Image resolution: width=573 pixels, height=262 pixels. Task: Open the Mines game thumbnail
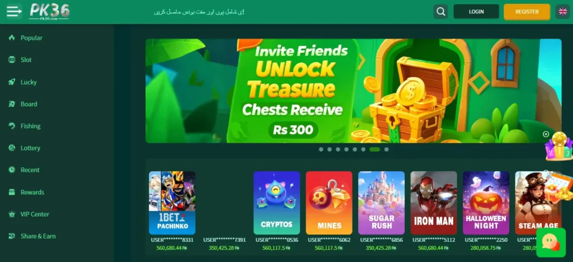[329, 203]
